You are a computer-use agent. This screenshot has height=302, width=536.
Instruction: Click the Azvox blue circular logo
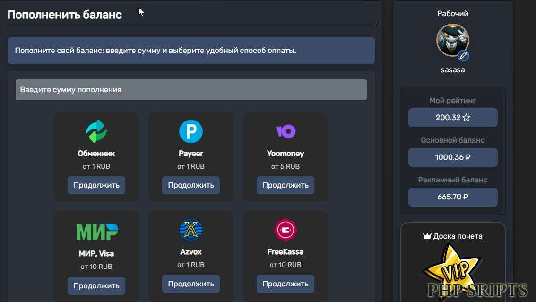(191, 230)
